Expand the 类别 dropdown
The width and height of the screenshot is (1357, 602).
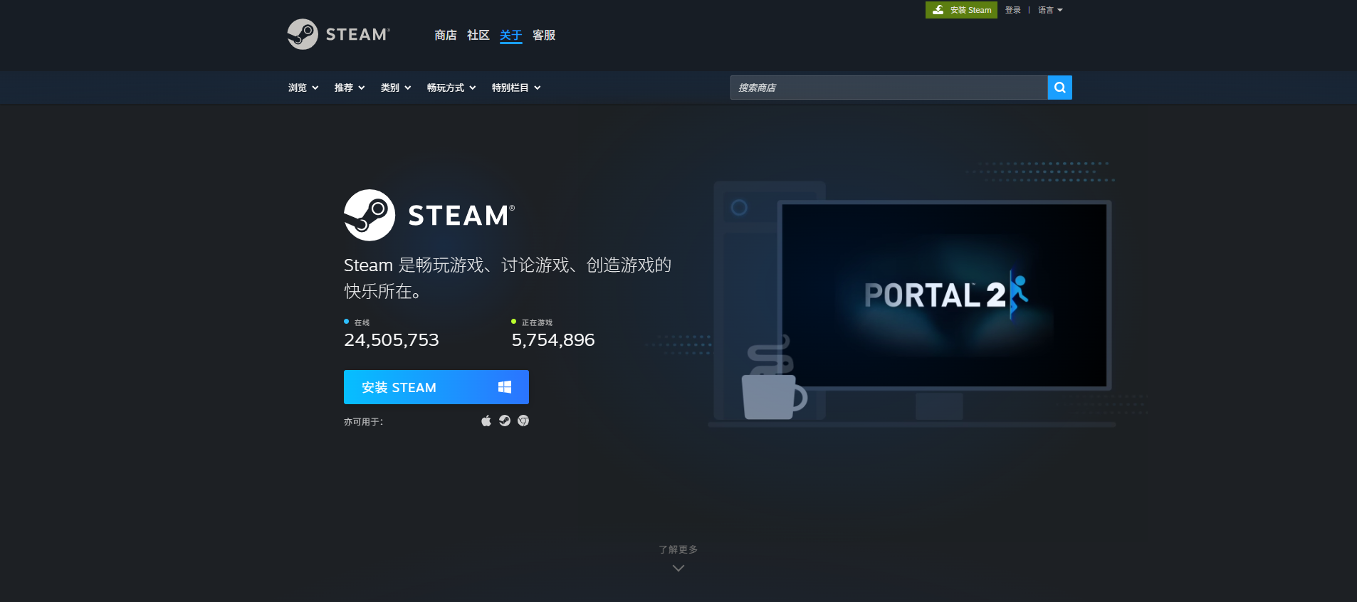(396, 88)
